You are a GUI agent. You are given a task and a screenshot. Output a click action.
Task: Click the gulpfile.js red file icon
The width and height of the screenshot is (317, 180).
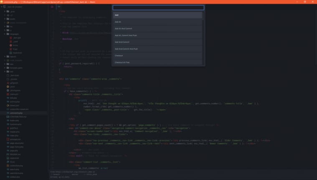(8, 128)
